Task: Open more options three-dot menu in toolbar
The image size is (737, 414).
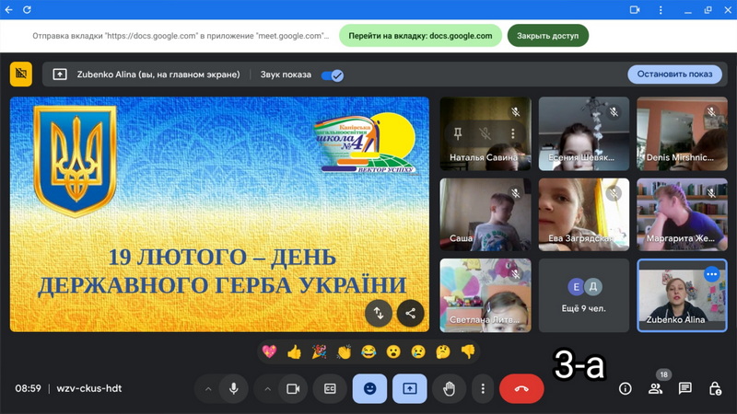Action: click(483, 389)
